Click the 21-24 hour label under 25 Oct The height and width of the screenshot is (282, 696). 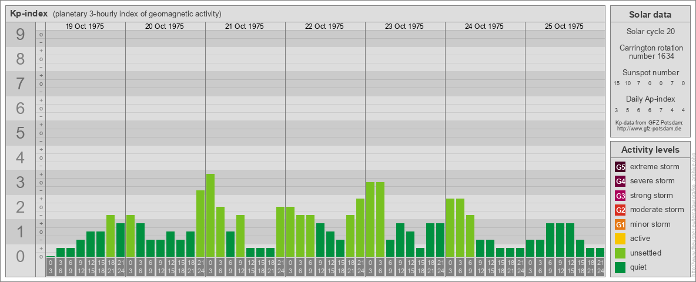[x=600, y=267]
